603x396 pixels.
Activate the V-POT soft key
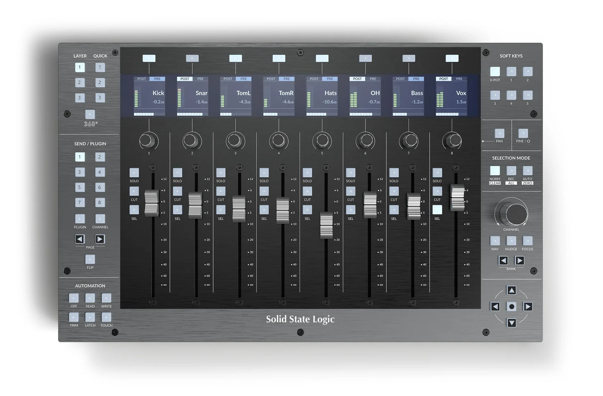pyautogui.click(x=495, y=71)
